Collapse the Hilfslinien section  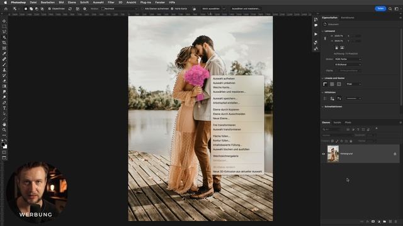323,92
